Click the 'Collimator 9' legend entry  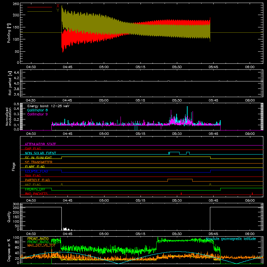pos(37,114)
